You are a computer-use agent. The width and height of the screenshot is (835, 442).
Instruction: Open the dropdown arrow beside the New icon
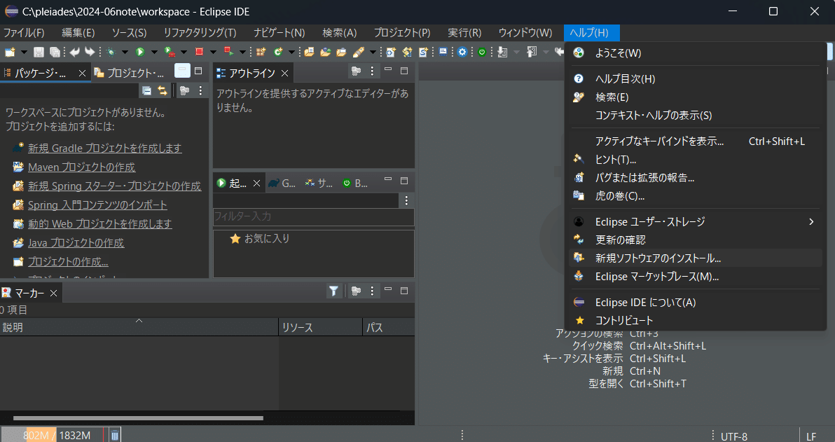pyautogui.click(x=24, y=53)
